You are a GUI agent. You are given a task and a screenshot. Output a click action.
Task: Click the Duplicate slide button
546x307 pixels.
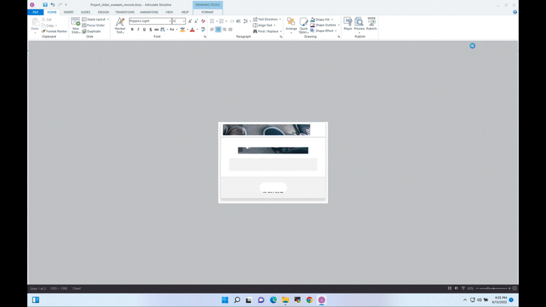tap(91, 31)
